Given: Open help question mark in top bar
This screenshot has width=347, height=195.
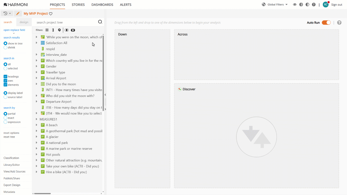Looking at the screenshot, I should (x=314, y=5).
